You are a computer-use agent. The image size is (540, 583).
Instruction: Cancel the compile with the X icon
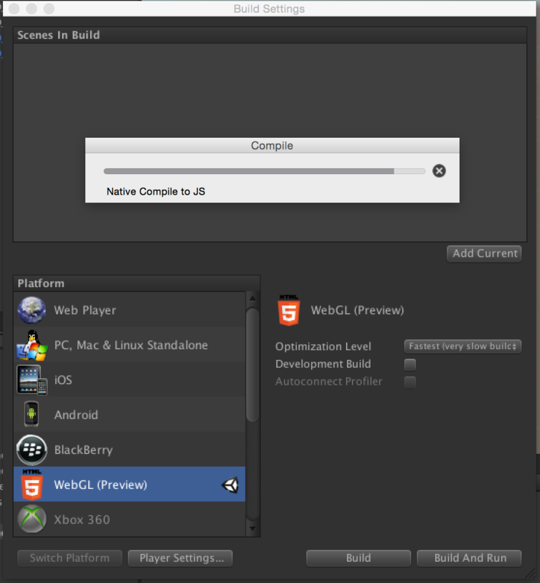pos(439,171)
